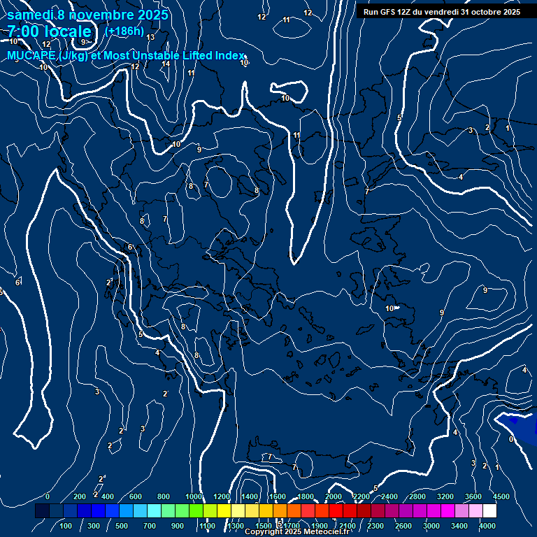
Task: Pick the yellow 1200–1300 legend swatch
Action: (x=224, y=510)
